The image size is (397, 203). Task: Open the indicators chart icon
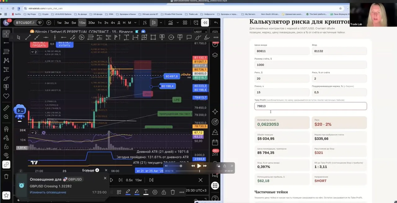pyautogui.click(x=170, y=23)
